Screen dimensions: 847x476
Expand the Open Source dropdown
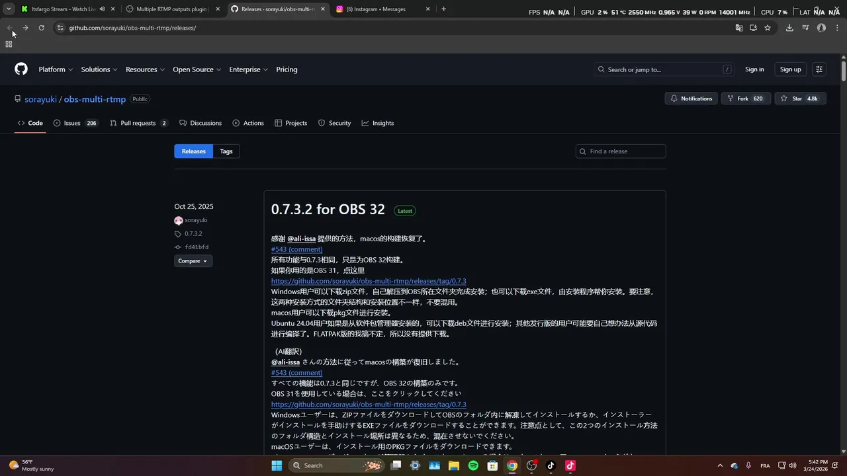click(x=197, y=69)
